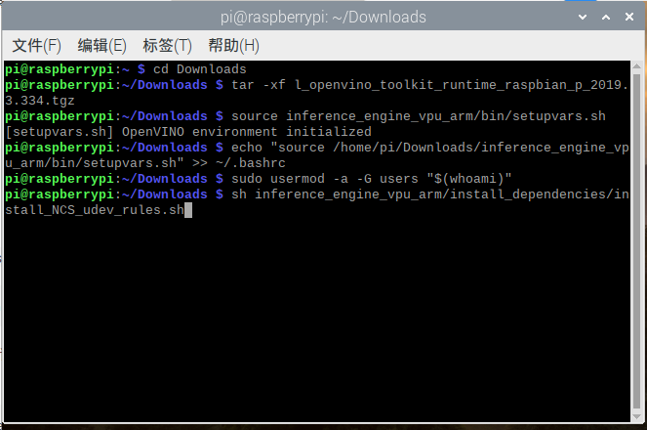Screen dimensions: 647x430
Task: Click 'stall_NCS_udev_rules.sh' text
Action: [x=95, y=210]
